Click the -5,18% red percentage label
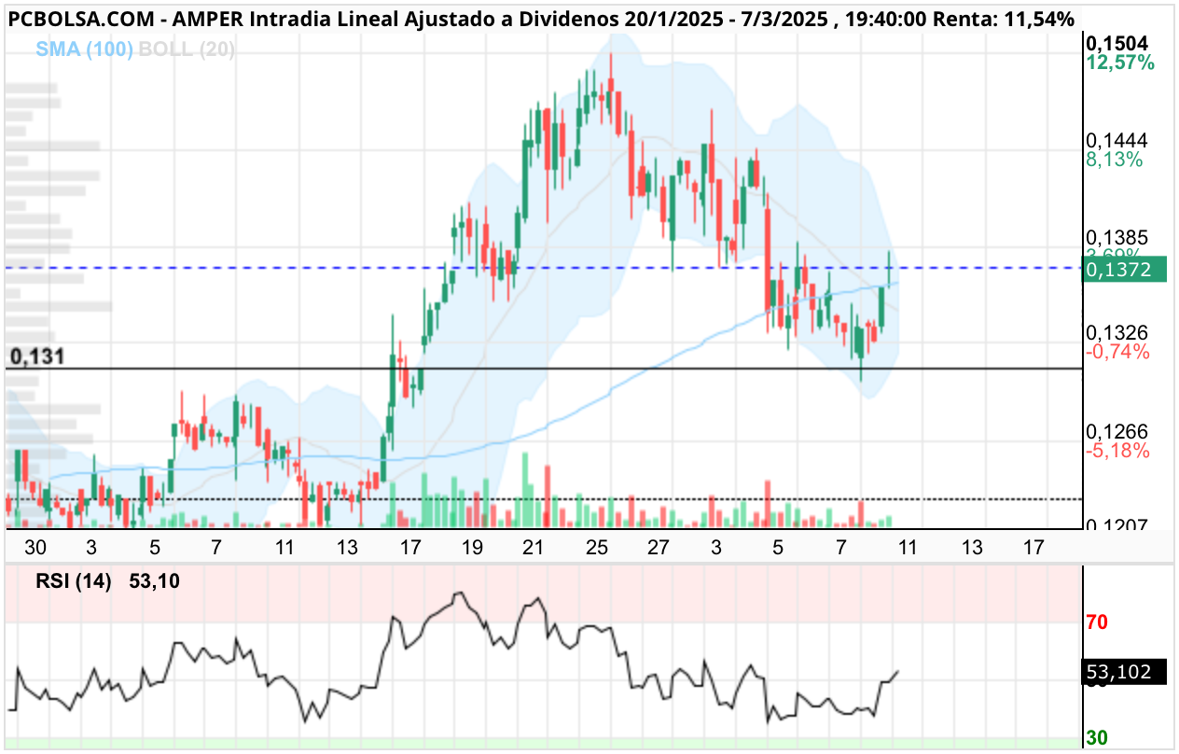The height and width of the screenshot is (754, 1179). pyautogui.click(x=1117, y=451)
